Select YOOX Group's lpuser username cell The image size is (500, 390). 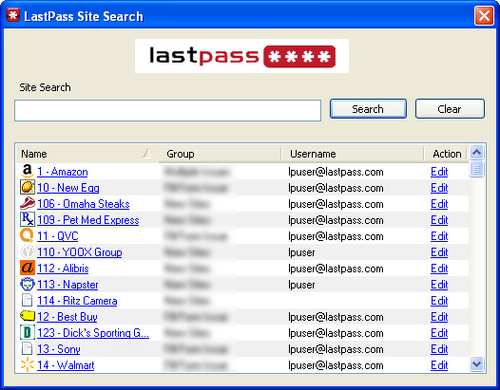pyautogui.click(x=301, y=252)
